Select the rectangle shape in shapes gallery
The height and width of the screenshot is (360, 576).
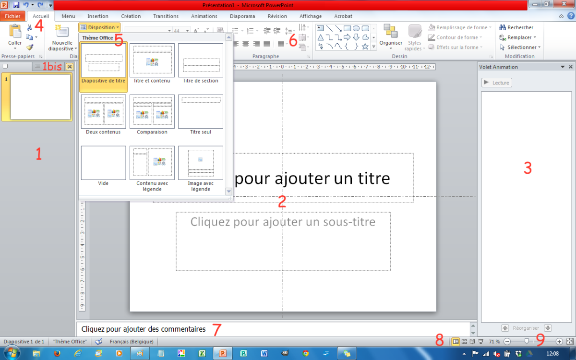tap(348, 28)
